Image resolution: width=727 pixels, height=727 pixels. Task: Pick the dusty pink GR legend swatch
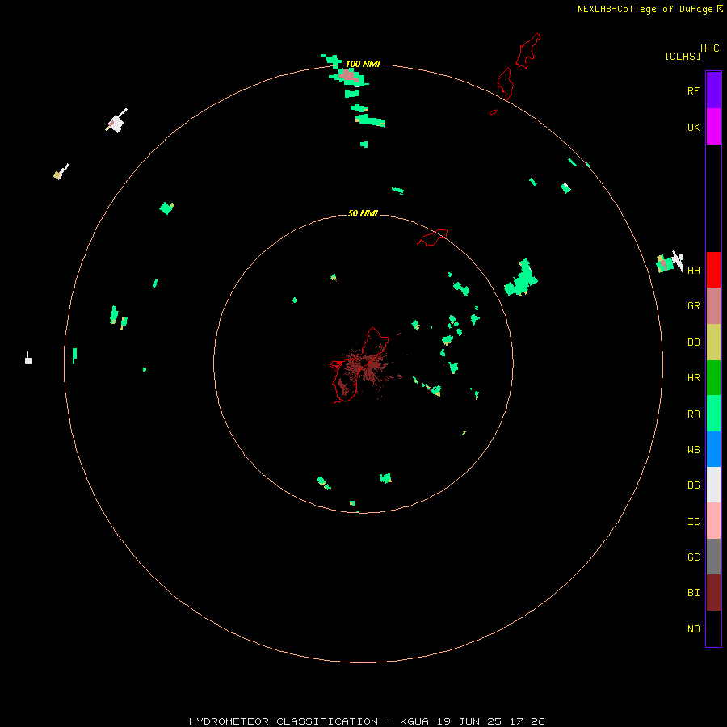pos(713,306)
